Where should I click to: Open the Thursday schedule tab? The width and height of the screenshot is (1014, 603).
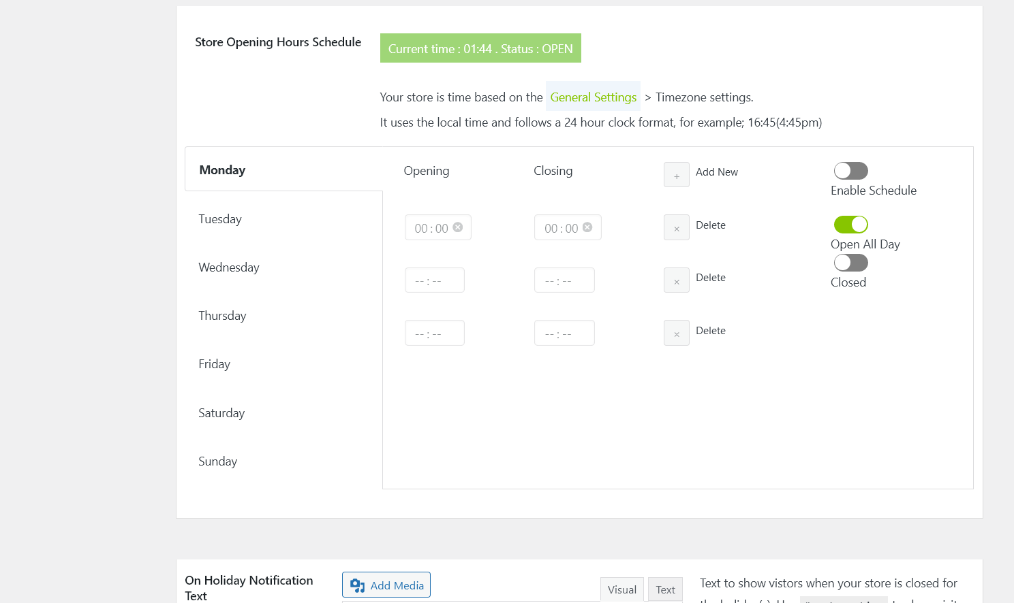pyautogui.click(x=222, y=316)
